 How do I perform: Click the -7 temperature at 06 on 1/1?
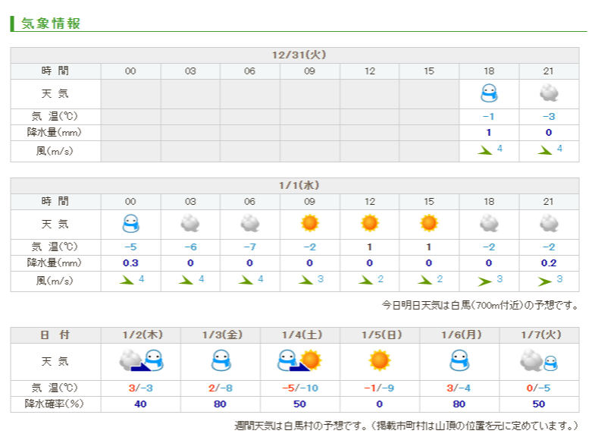pyautogui.click(x=249, y=247)
